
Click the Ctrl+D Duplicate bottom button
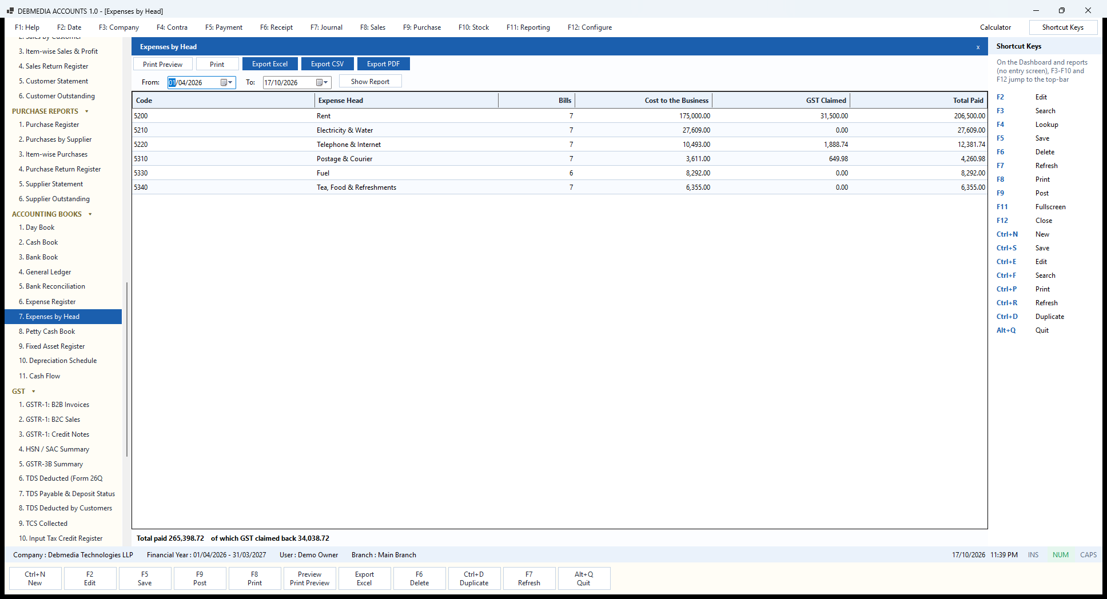pos(474,578)
